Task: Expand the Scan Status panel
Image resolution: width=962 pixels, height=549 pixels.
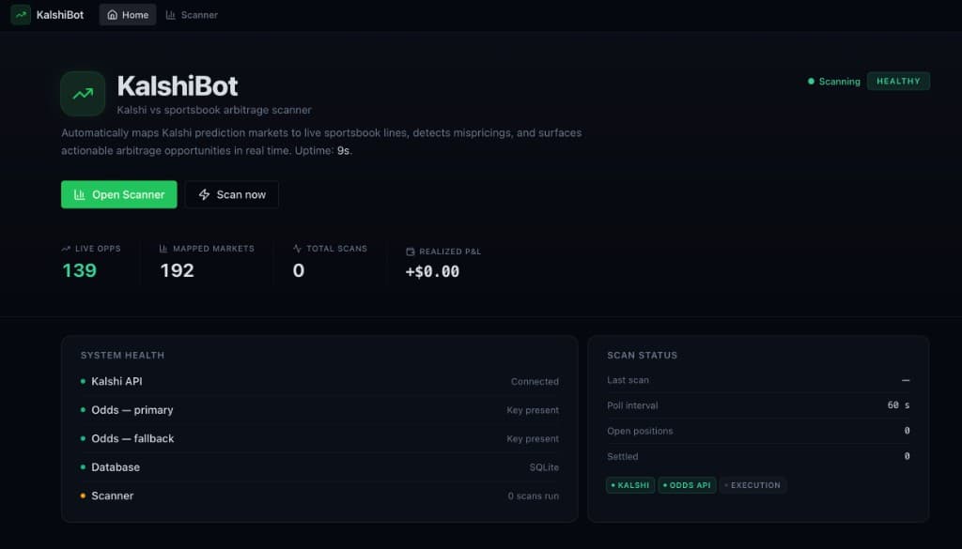Action: point(644,355)
